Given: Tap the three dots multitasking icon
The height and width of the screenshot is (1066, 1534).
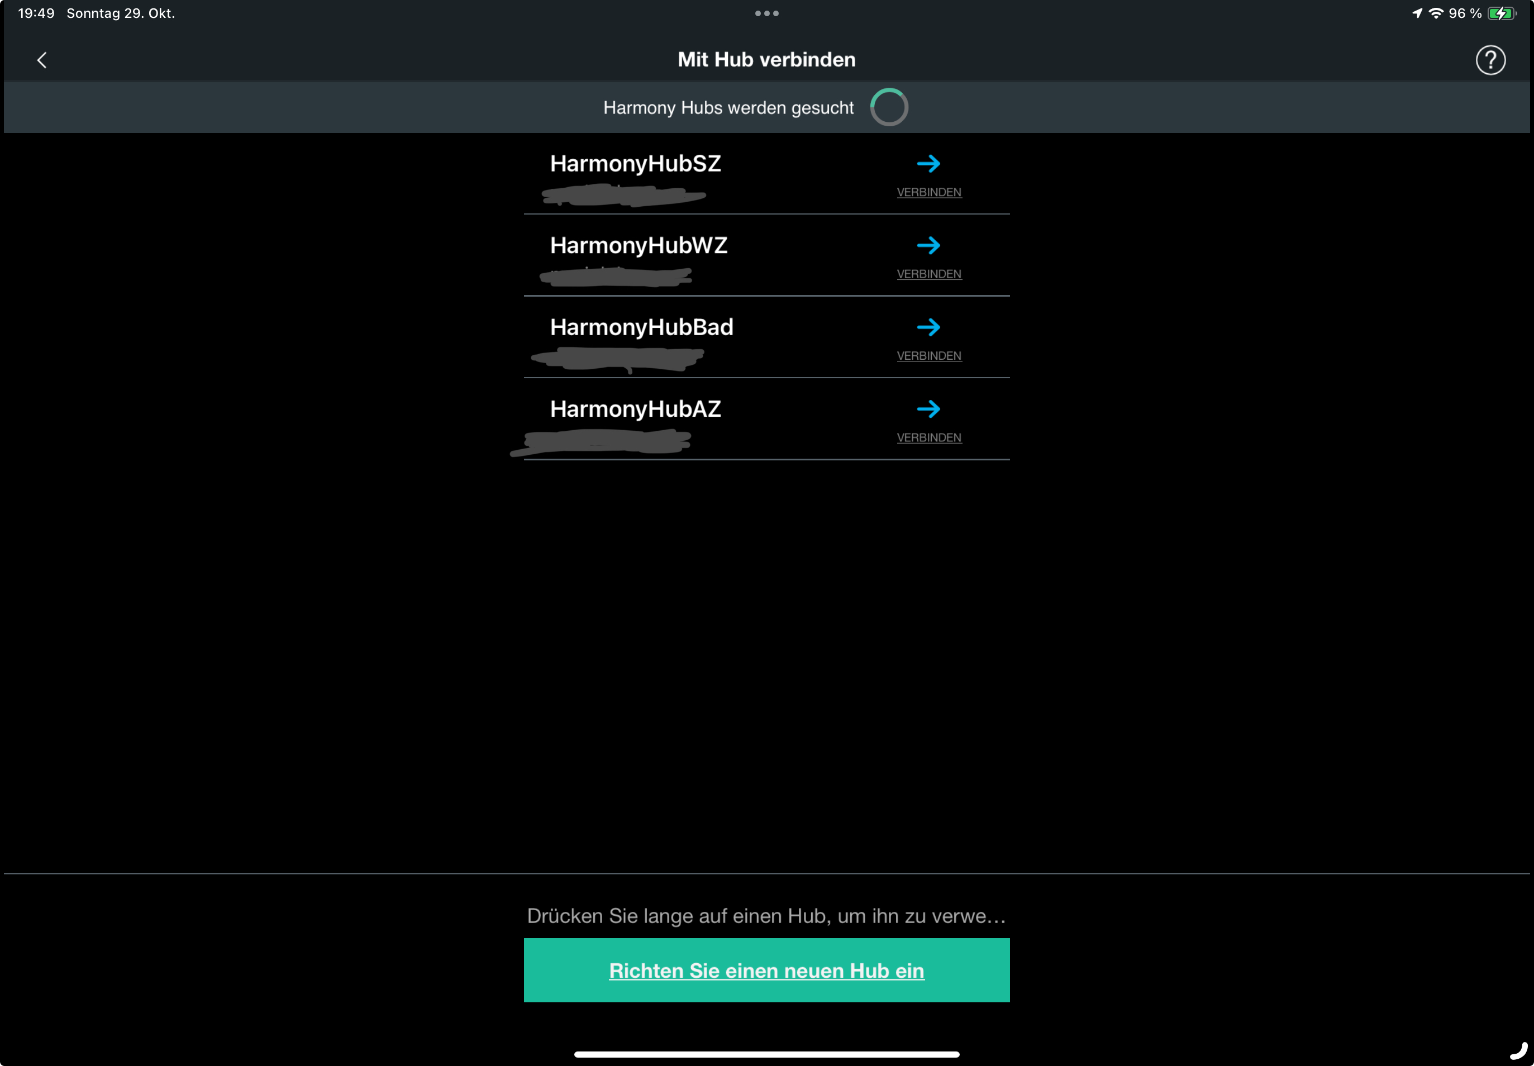Looking at the screenshot, I should pos(766,13).
